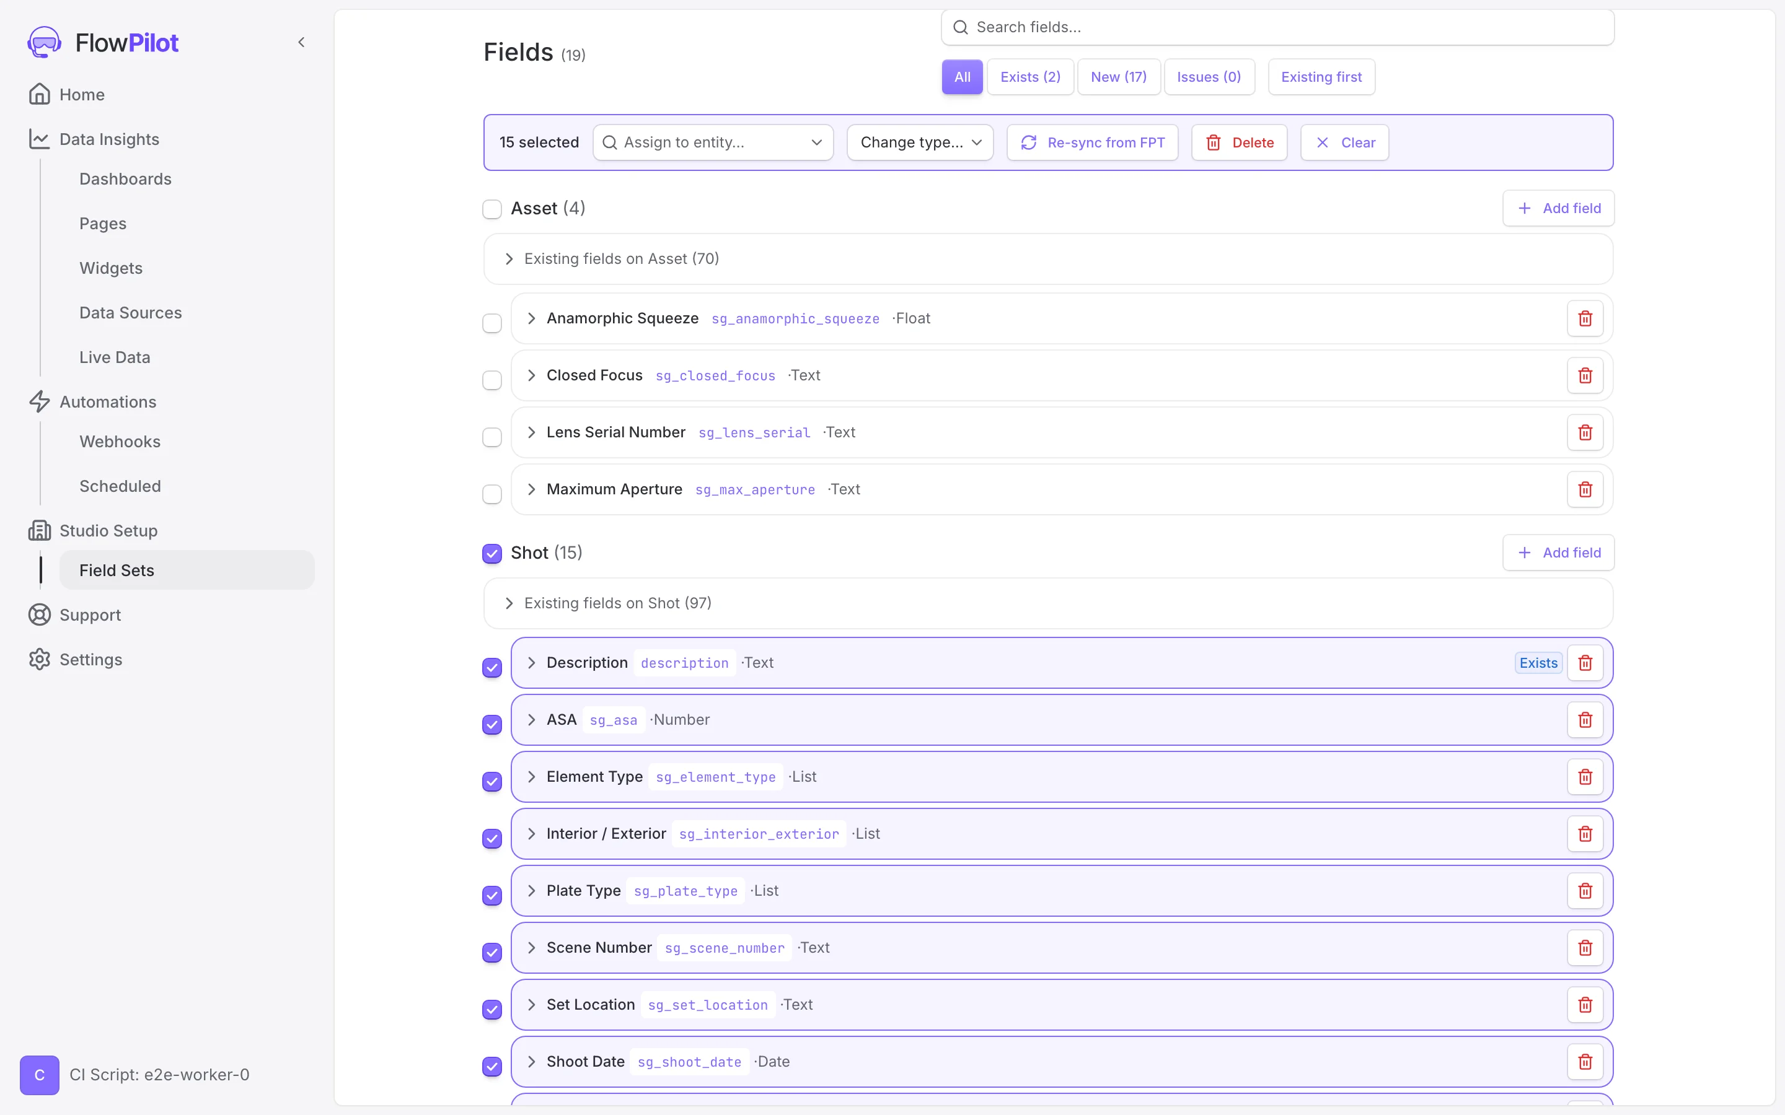Image resolution: width=1785 pixels, height=1115 pixels.
Task: Click the Data Insights chart icon
Action: pos(39,139)
